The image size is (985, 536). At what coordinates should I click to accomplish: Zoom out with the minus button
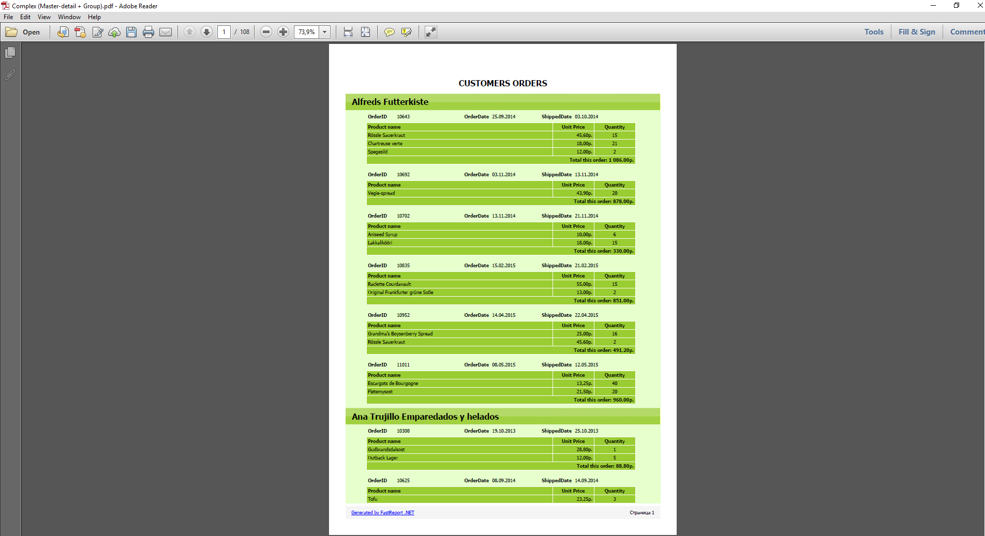(x=266, y=32)
